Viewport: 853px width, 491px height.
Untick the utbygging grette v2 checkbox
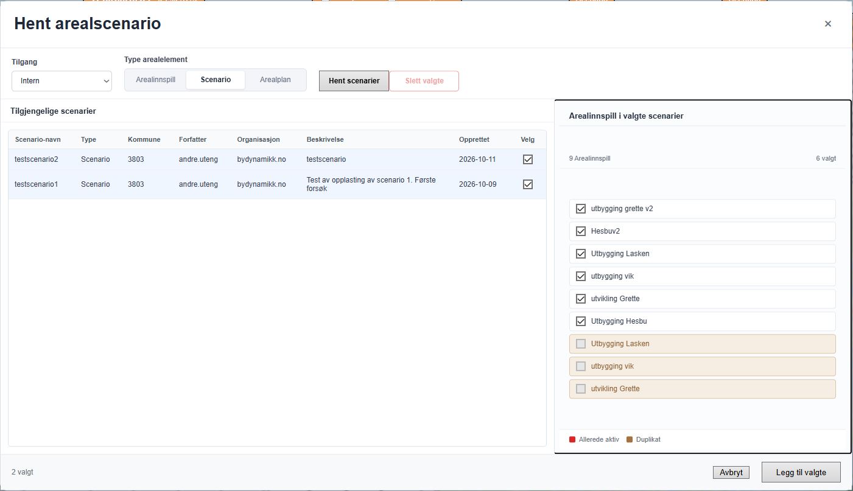pyautogui.click(x=581, y=209)
